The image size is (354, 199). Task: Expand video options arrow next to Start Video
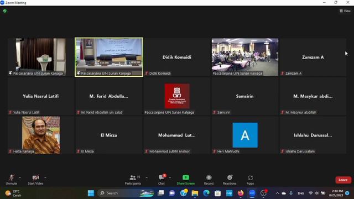[x=45, y=178]
